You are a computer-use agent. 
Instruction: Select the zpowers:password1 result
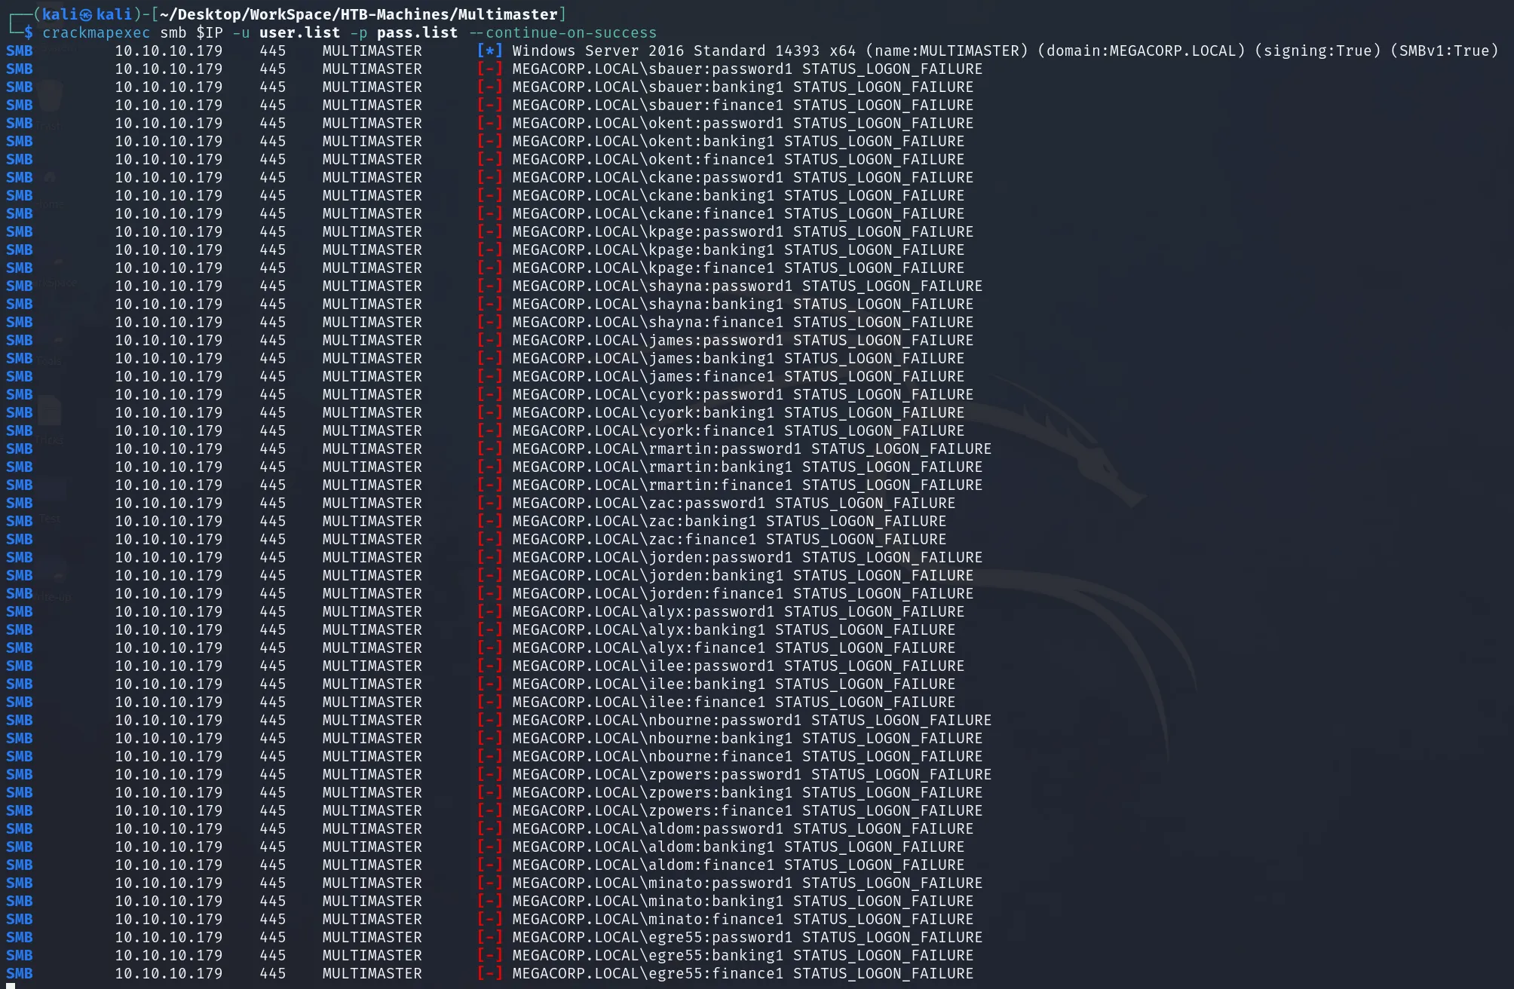[752, 774]
